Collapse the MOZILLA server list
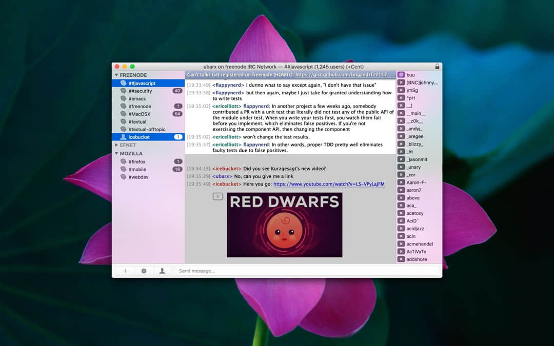Viewport: 554px width, 346px height. click(x=116, y=153)
